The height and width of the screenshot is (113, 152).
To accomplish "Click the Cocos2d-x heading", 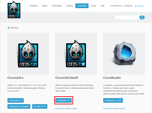I will click(15, 78).
